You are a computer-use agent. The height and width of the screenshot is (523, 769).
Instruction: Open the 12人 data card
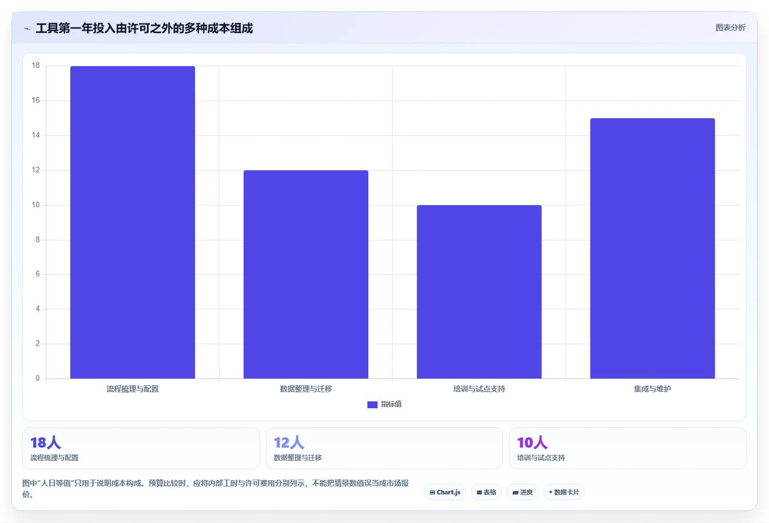pyautogui.click(x=384, y=448)
